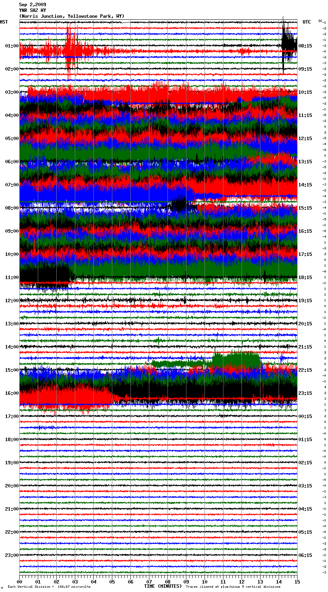
Task: Click the 06:15 UTC time label
Action: [x=305, y=555]
